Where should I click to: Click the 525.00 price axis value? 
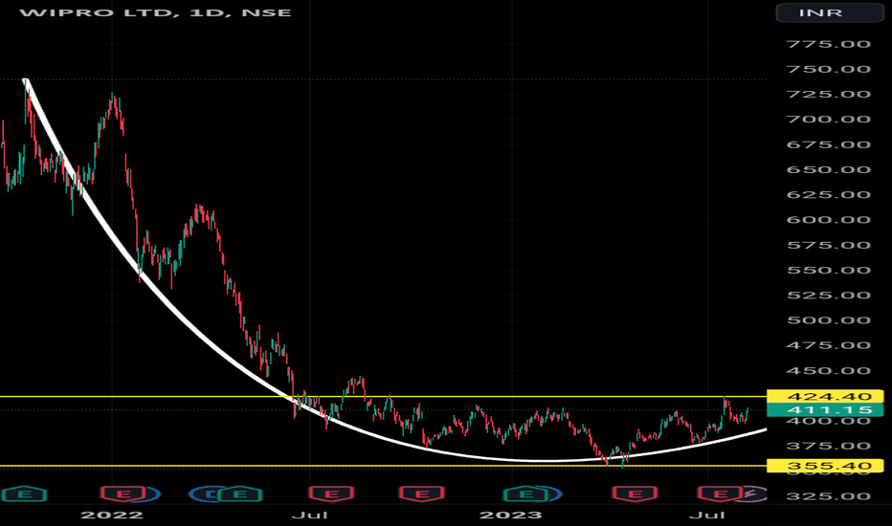(828, 296)
